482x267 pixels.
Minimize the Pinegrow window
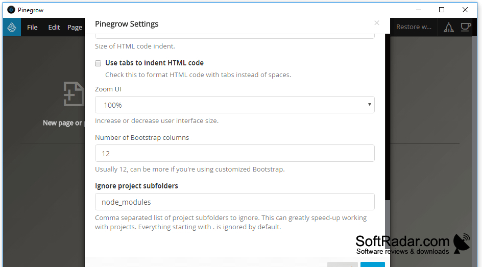click(x=418, y=10)
